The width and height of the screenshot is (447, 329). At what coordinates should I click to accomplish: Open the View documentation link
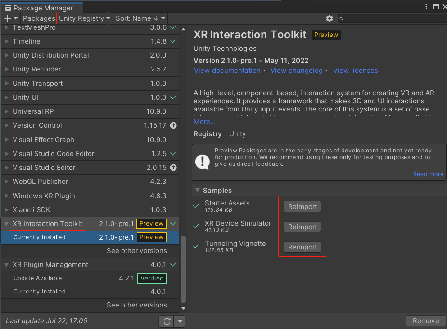click(x=227, y=71)
